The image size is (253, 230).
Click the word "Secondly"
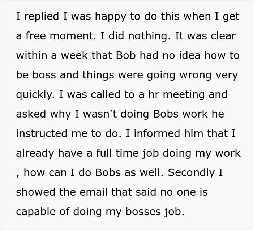tap(191, 173)
